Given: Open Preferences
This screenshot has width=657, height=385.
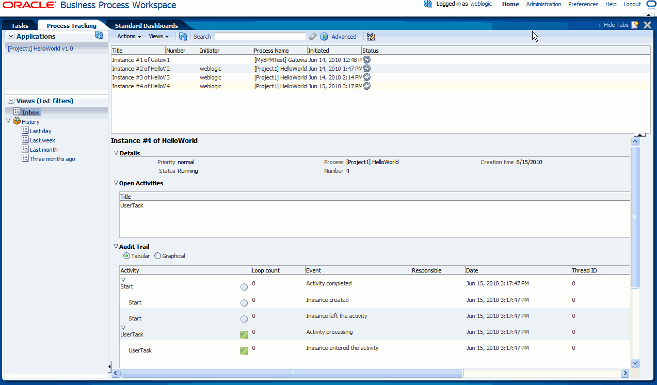Looking at the screenshot, I should point(583,4).
